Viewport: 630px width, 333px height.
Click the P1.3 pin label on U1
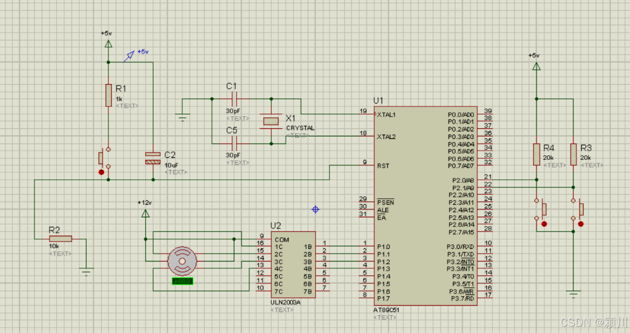(x=383, y=269)
